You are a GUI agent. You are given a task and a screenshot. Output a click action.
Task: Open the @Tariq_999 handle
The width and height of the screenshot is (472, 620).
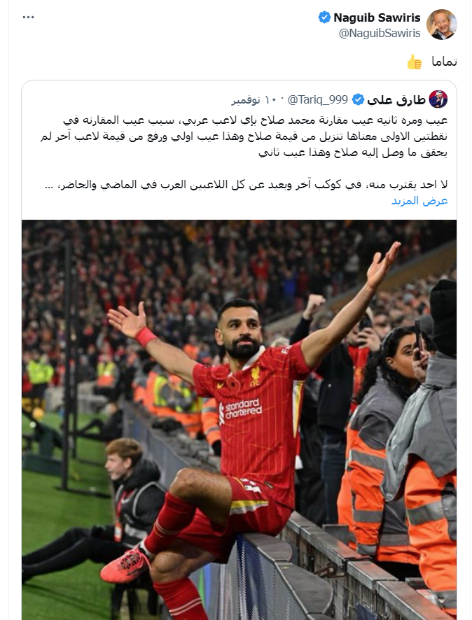318,99
